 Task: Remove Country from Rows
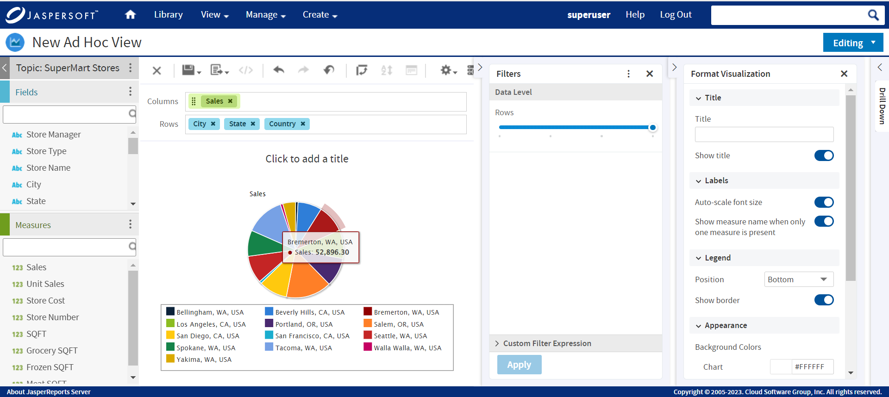click(x=303, y=124)
